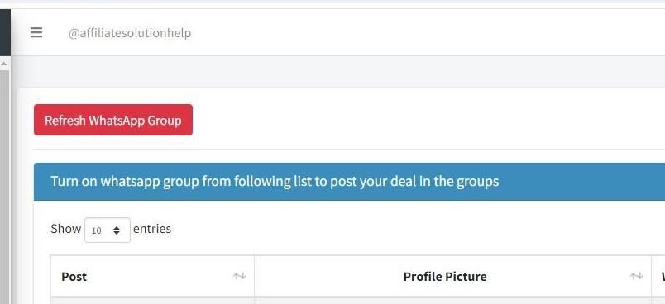Click the Profile Picture sort arrows icon
Screen dimensions: 665x304
(x=636, y=276)
